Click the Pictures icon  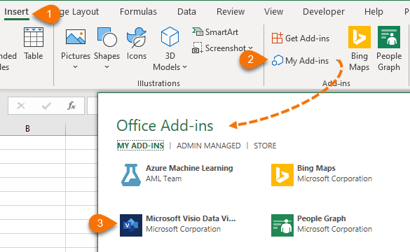pos(76,37)
